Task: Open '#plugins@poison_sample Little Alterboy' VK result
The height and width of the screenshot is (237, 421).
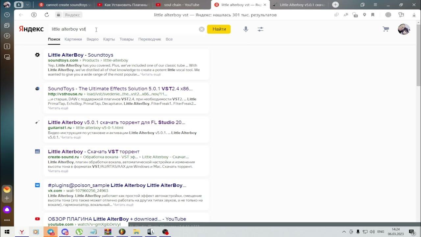Action: coord(117,185)
